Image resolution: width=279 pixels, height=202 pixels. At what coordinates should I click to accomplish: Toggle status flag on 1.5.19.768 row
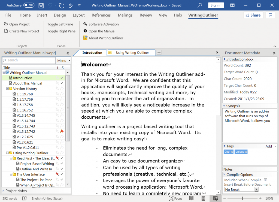[x=62, y=94]
